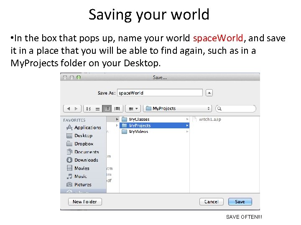Expand the MyProjects folder arrow
Image resolution: width=301 pixels, height=225 pixels.
point(187,125)
